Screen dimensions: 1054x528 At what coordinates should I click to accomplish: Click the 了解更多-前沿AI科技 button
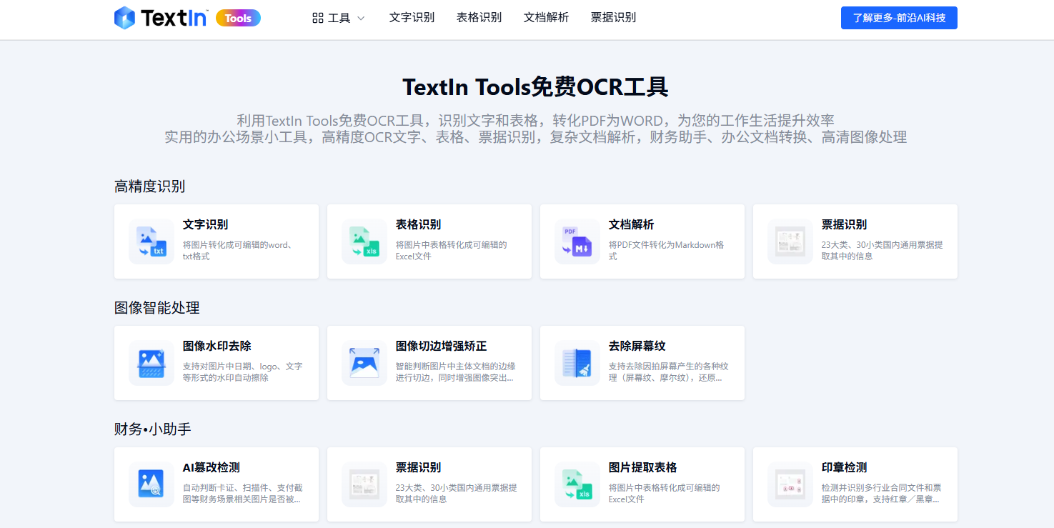899,18
